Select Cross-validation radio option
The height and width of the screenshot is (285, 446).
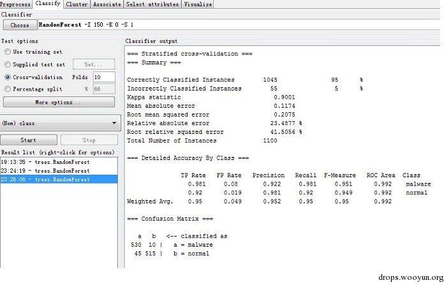(x=8, y=77)
